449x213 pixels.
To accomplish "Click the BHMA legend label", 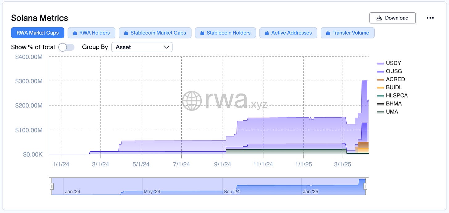I will tap(394, 103).
